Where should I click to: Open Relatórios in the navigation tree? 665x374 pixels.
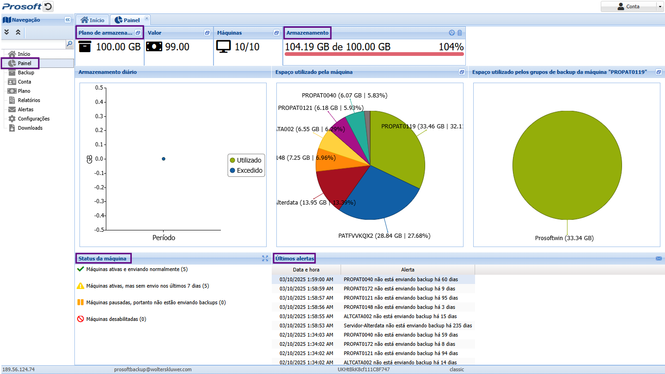click(x=29, y=100)
